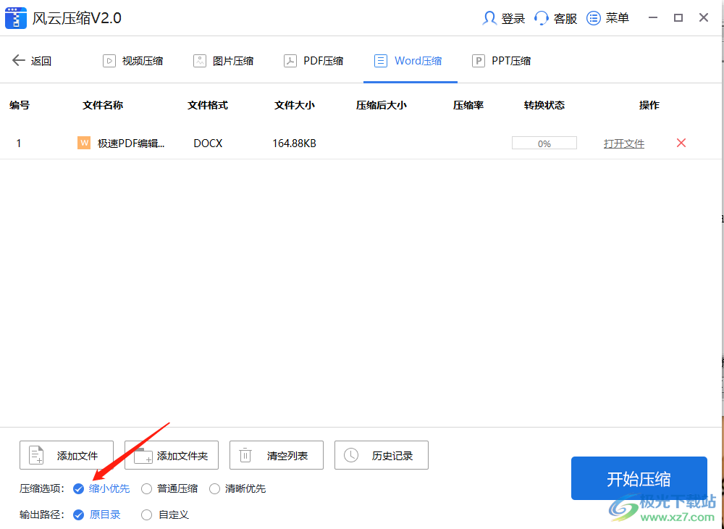Click 操作 column header
Screen dimensions: 724x529
(x=649, y=105)
